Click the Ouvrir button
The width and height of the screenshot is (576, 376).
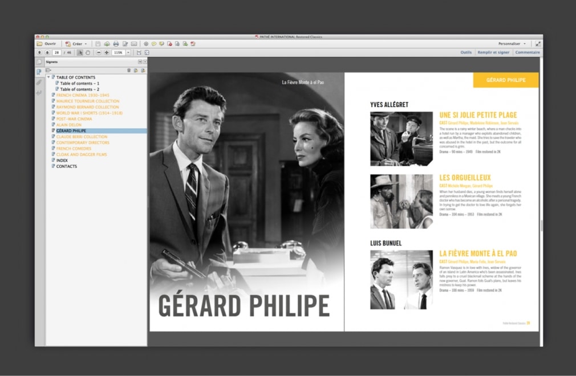pyautogui.click(x=50, y=43)
